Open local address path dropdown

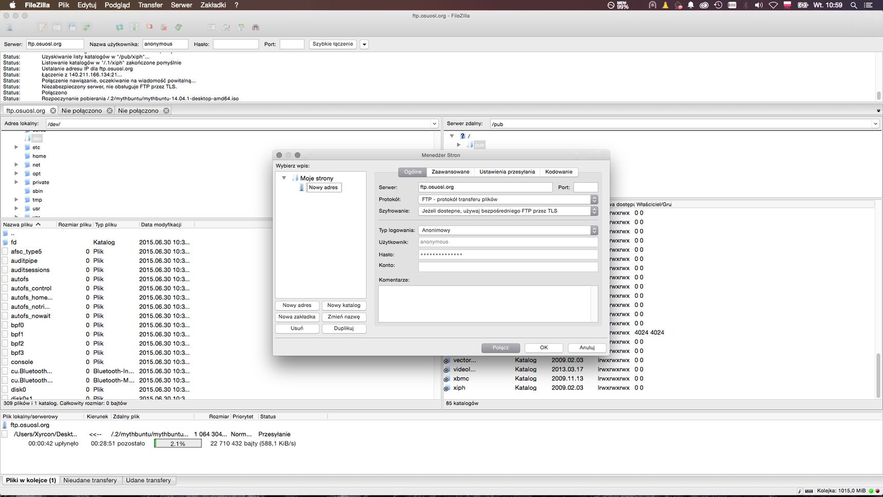click(434, 124)
